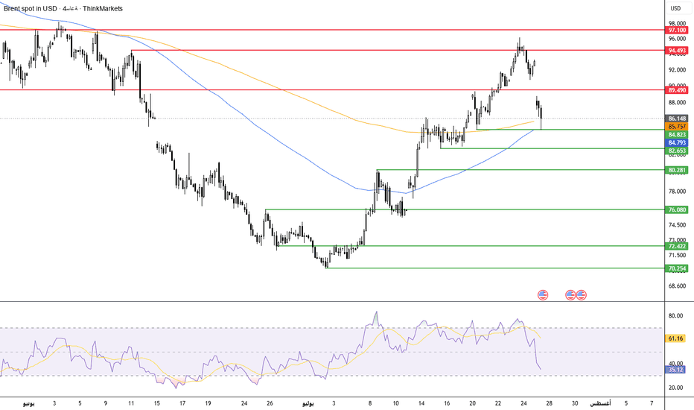Open the USD currency selector
The image size is (694, 410).
[675, 8]
